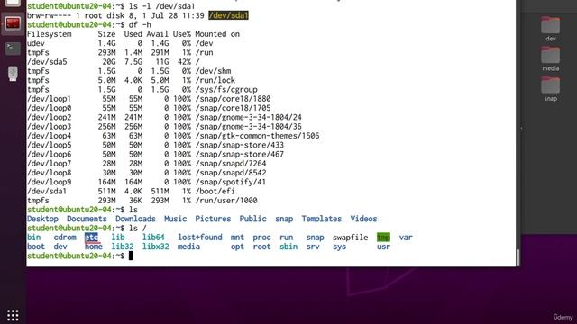The image size is (577, 324).
Task: Click Pictures in the ls output
Action: click(x=213, y=219)
